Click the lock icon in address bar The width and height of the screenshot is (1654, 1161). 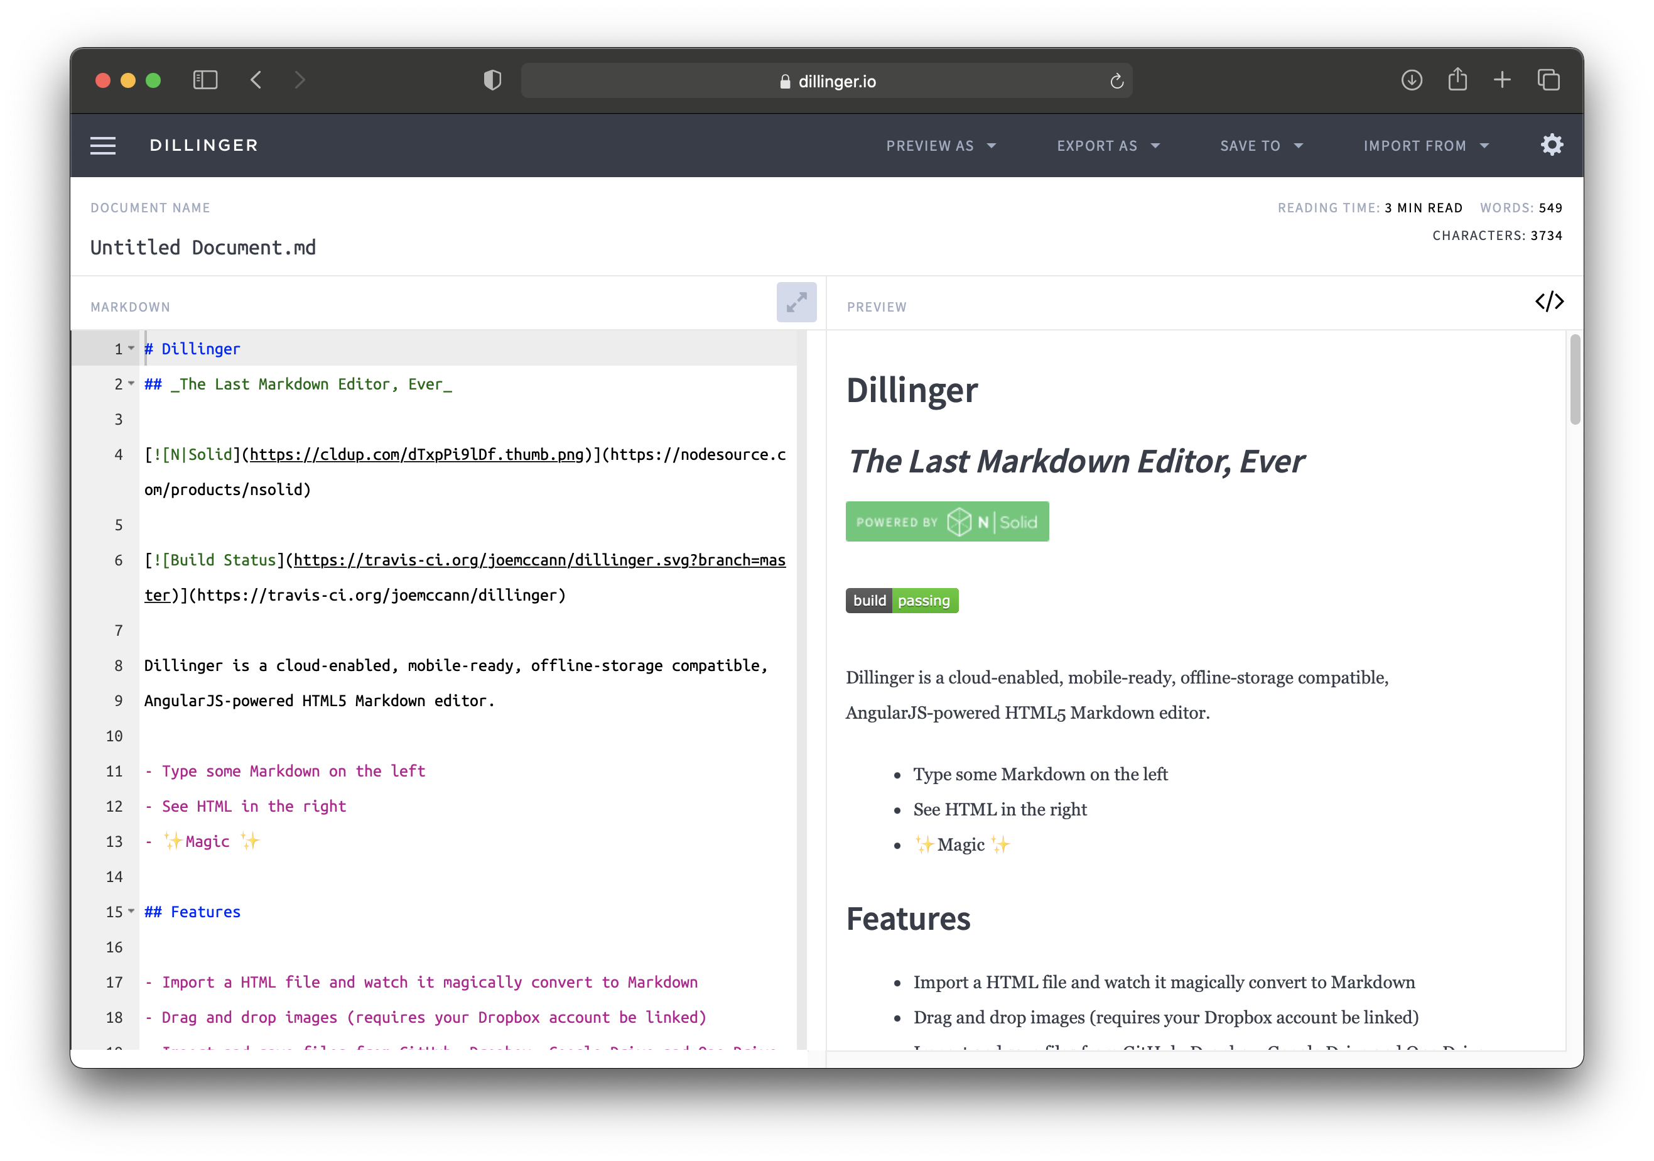pos(784,82)
